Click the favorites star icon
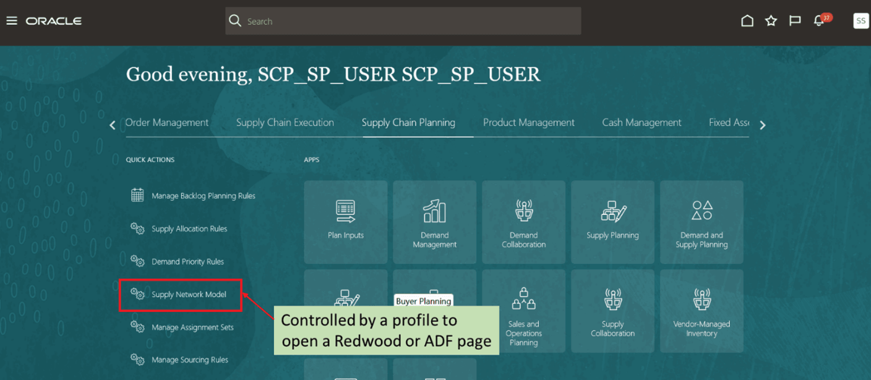Screen dimensions: 871x380 (771, 20)
